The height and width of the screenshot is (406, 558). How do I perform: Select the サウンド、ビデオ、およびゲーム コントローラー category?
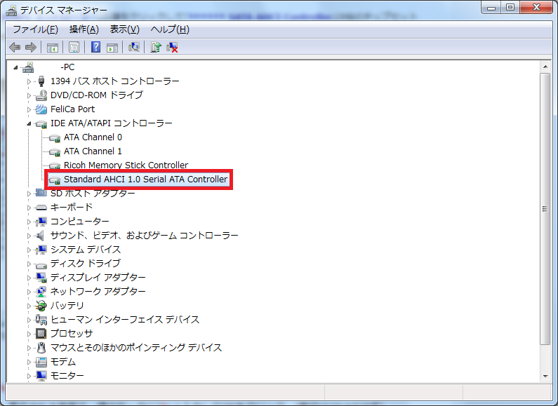coord(145,236)
